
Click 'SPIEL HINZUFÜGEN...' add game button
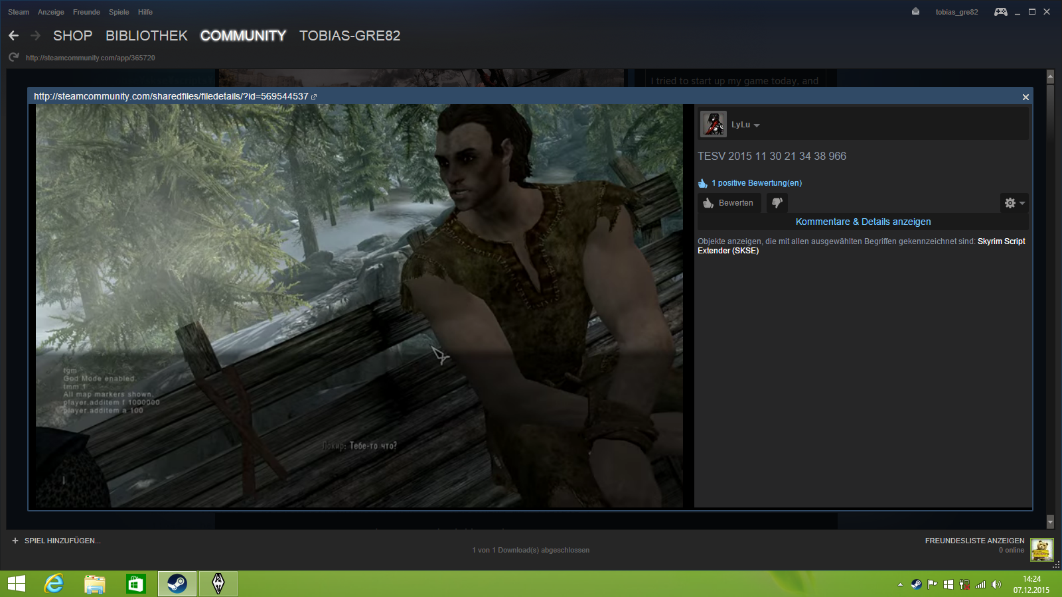62,541
